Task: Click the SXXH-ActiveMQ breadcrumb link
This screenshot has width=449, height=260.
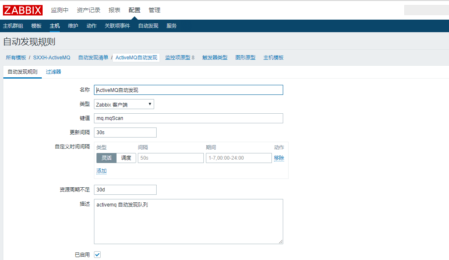Action: (x=51, y=58)
